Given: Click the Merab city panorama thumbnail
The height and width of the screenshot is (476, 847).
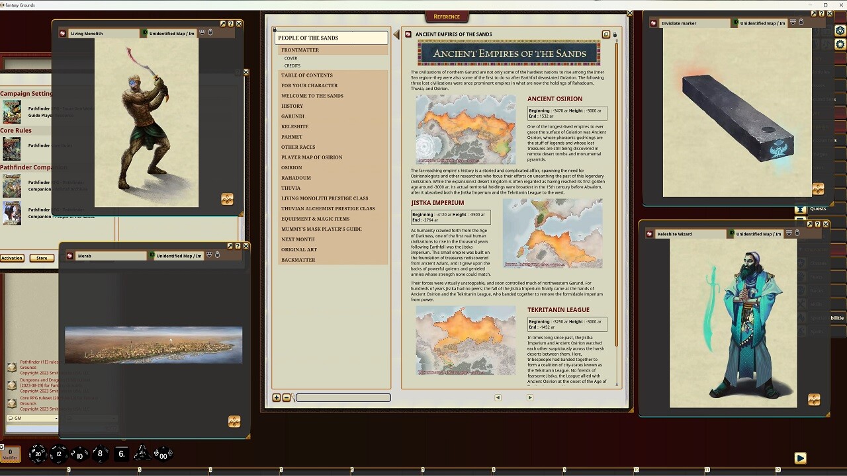Looking at the screenshot, I should click(x=153, y=344).
